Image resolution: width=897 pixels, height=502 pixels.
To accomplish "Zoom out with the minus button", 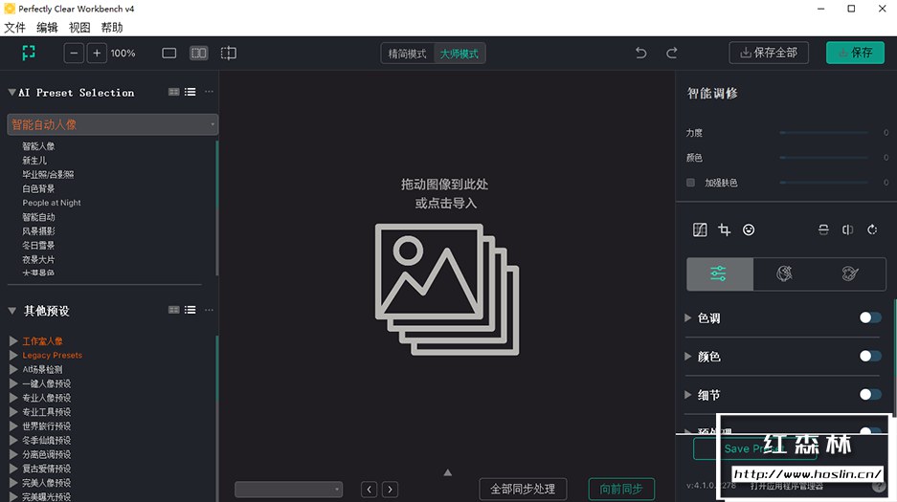I will point(74,54).
